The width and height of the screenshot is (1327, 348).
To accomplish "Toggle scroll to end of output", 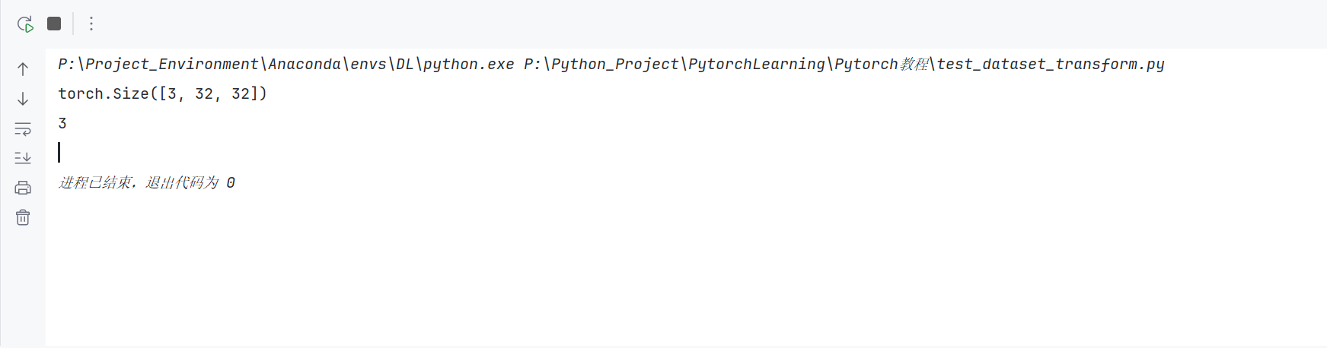I will [x=23, y=158].
